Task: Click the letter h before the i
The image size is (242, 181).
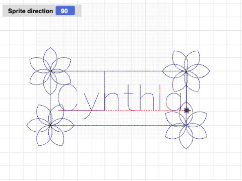Action: click(x=147, y=98)
